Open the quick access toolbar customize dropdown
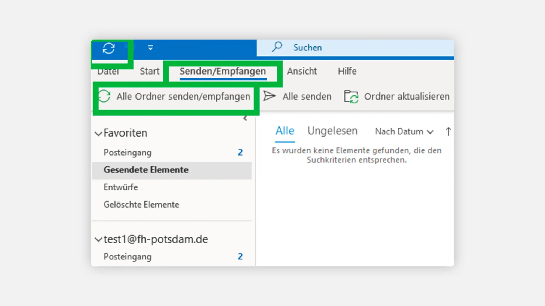This screenshot has width=545, height=306. (150, 48)
